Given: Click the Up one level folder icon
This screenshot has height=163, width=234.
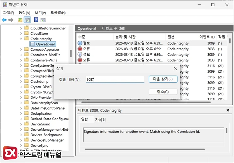Looking at the screenshot, I should click(x=20, y=20).
